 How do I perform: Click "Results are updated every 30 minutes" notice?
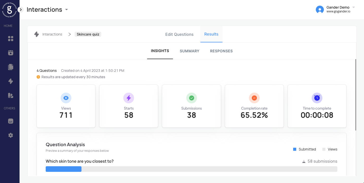[73, 77]
